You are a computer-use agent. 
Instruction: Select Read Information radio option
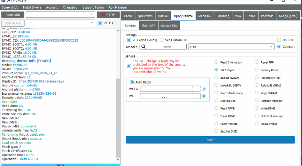[x=216, y=62]
